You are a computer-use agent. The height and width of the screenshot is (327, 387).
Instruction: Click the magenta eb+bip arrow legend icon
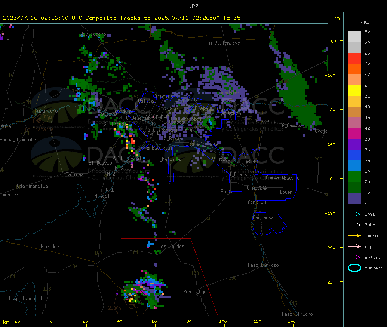354,257
